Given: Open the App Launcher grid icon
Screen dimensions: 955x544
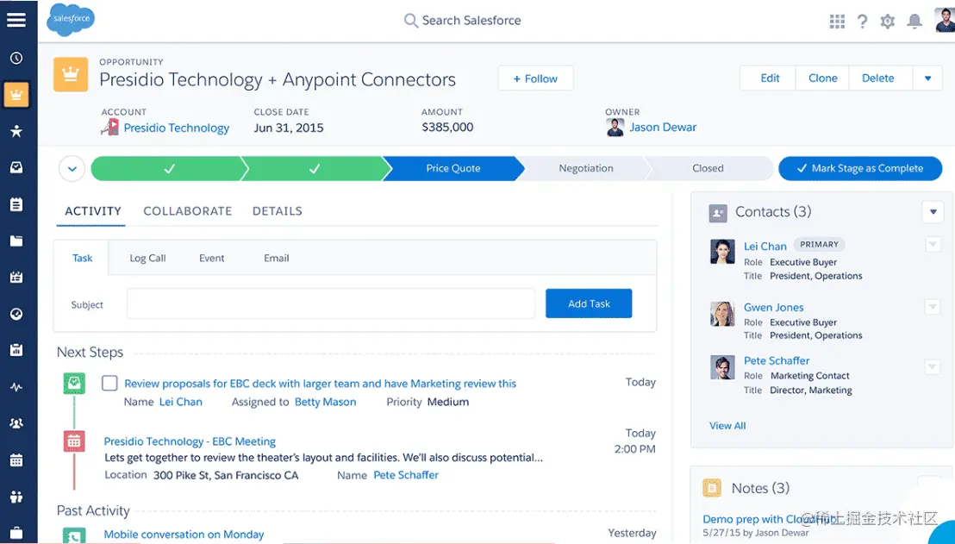Looking at the screenshot, I should pyautogui.click(x=836, y=21).
